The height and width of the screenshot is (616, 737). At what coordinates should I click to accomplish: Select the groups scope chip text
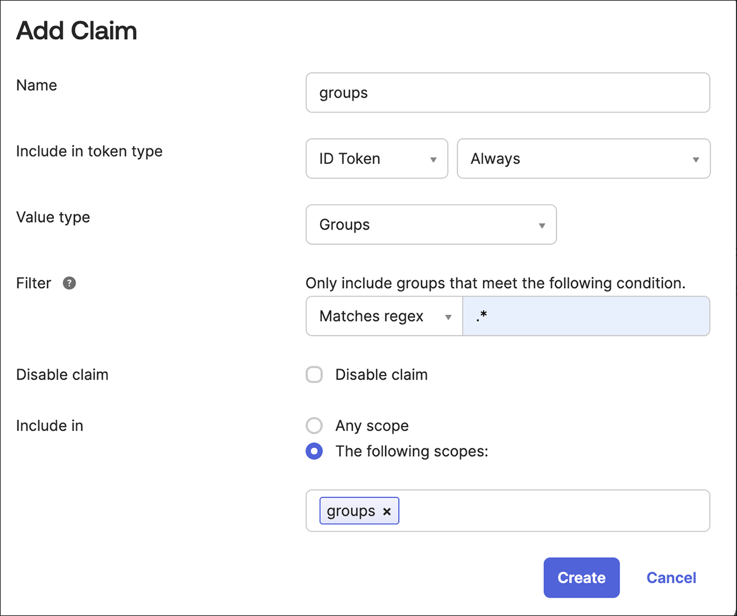pos(351,511)
